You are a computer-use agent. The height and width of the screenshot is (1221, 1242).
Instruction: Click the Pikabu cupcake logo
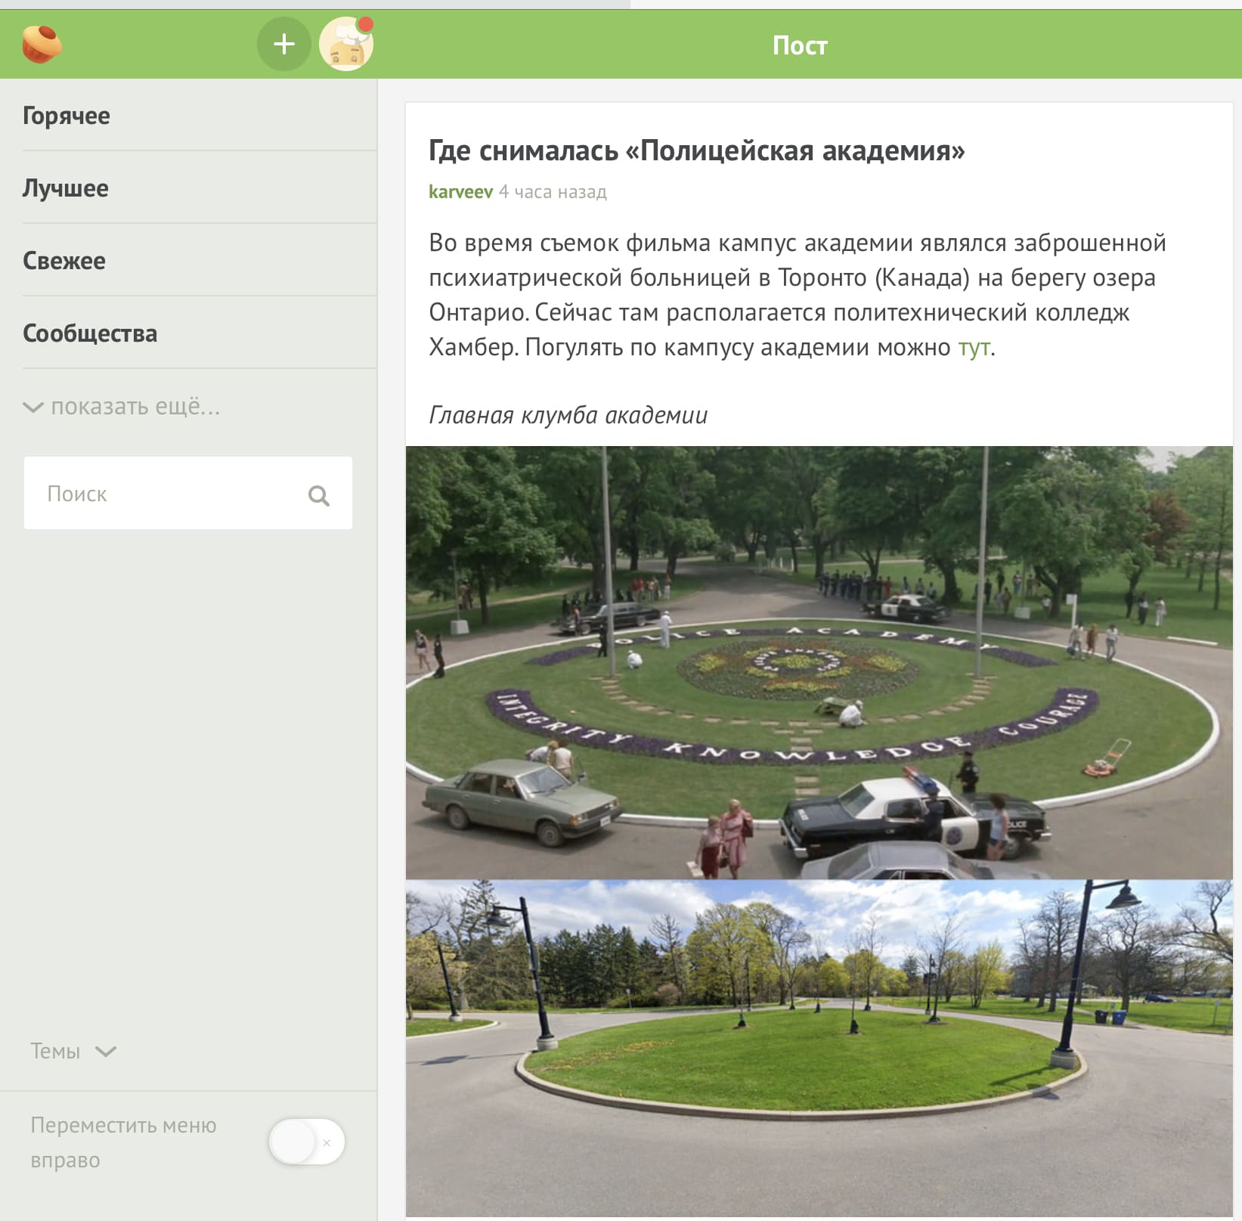click(x=42, y=45)
